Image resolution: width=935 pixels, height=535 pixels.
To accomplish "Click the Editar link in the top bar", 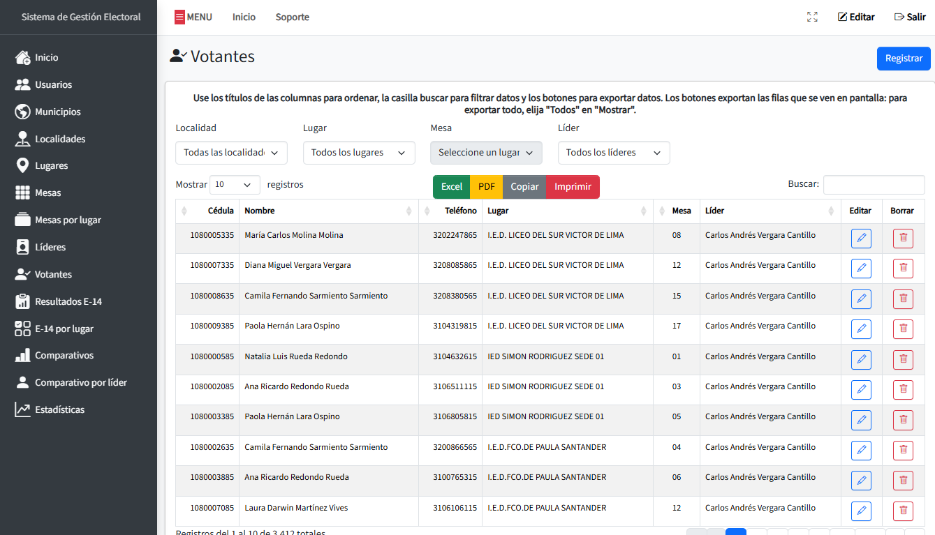I will coord(856,17).
